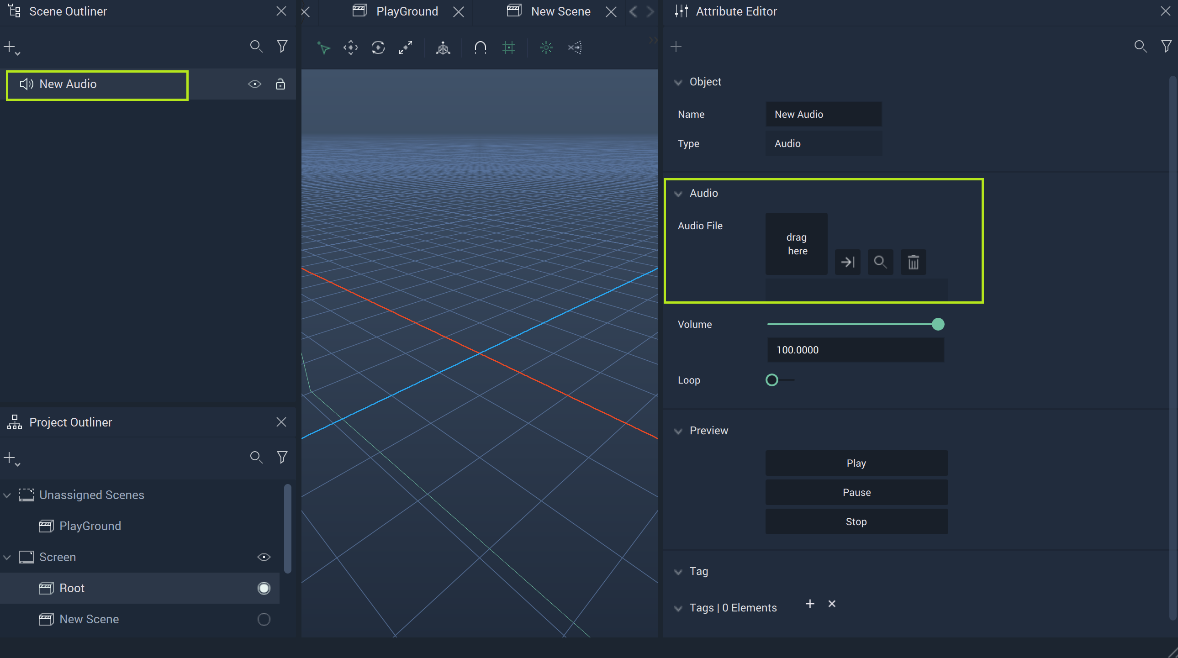Viewport: 1178px width, 658px height.
Task: Toggle visibility eye of New Audio
Action: tap(255, 84)
